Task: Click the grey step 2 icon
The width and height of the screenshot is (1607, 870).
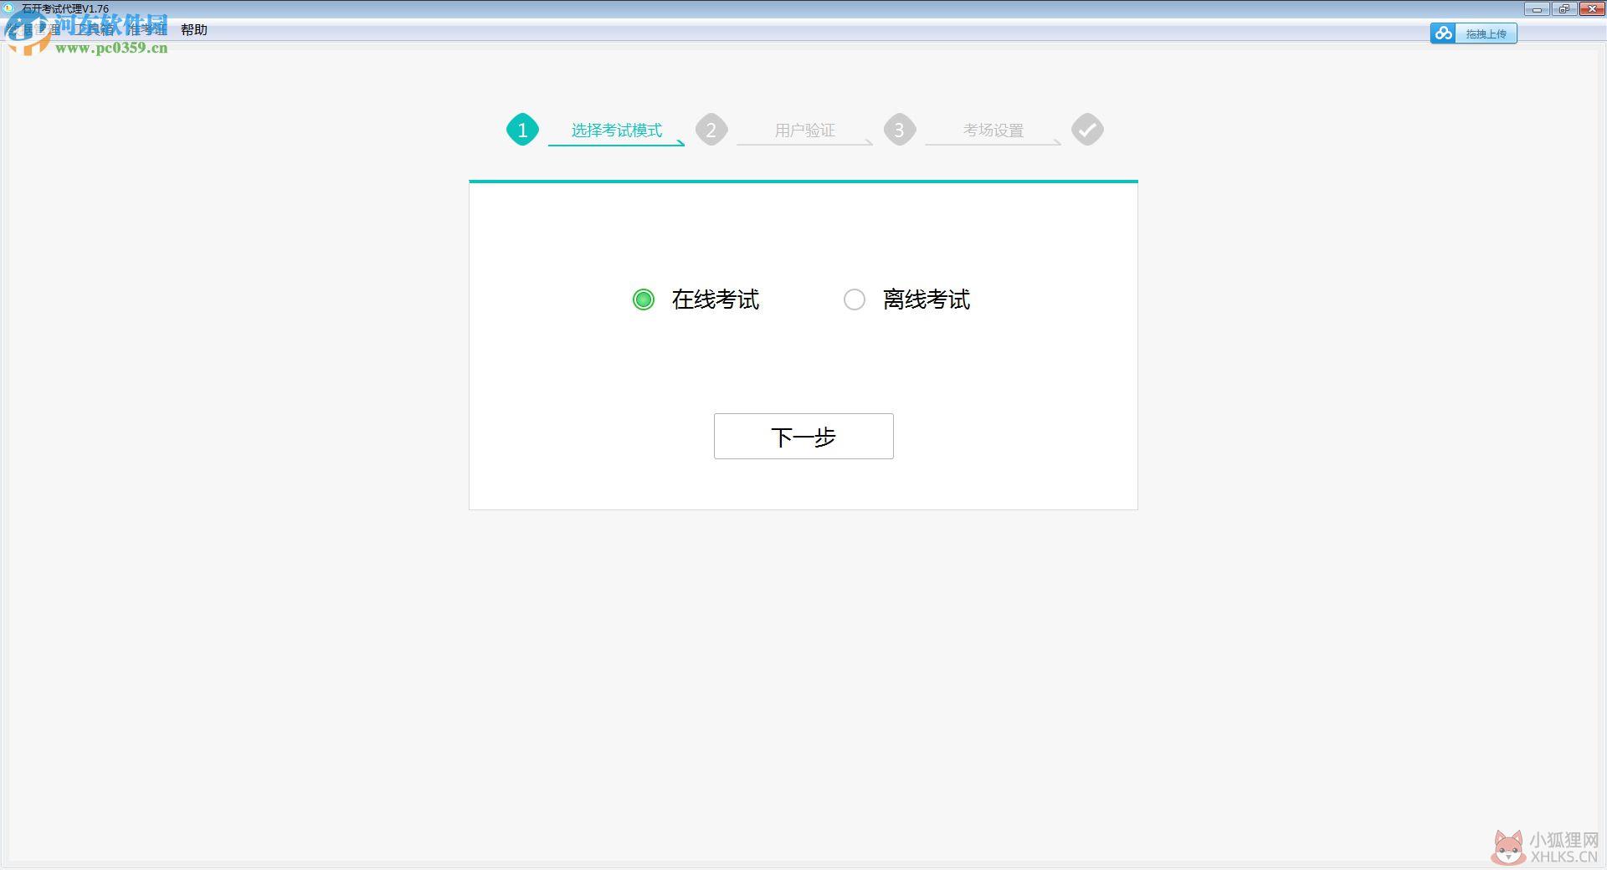Action: (x=711, y=130)
